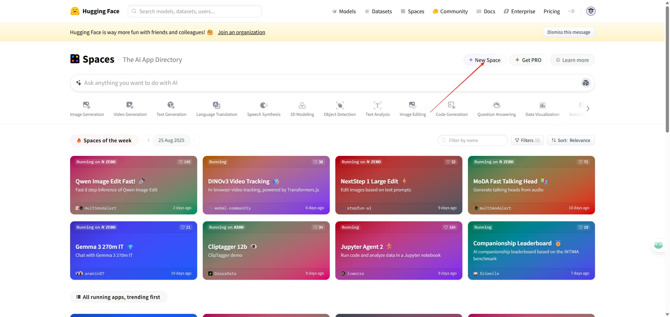Select the Video Generation category icon
Image resolution: width=670 pixels, height=317 pixels.
130,105
